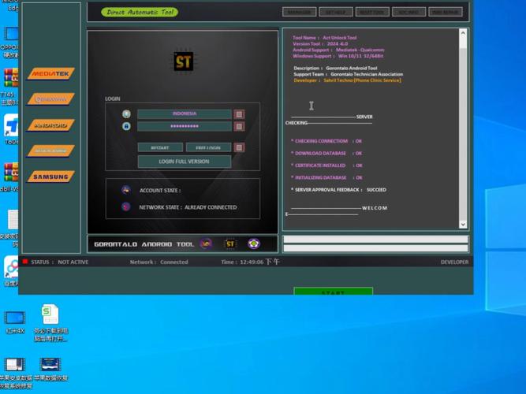
Task: Click the Account State icon
Action: (126, 190)
